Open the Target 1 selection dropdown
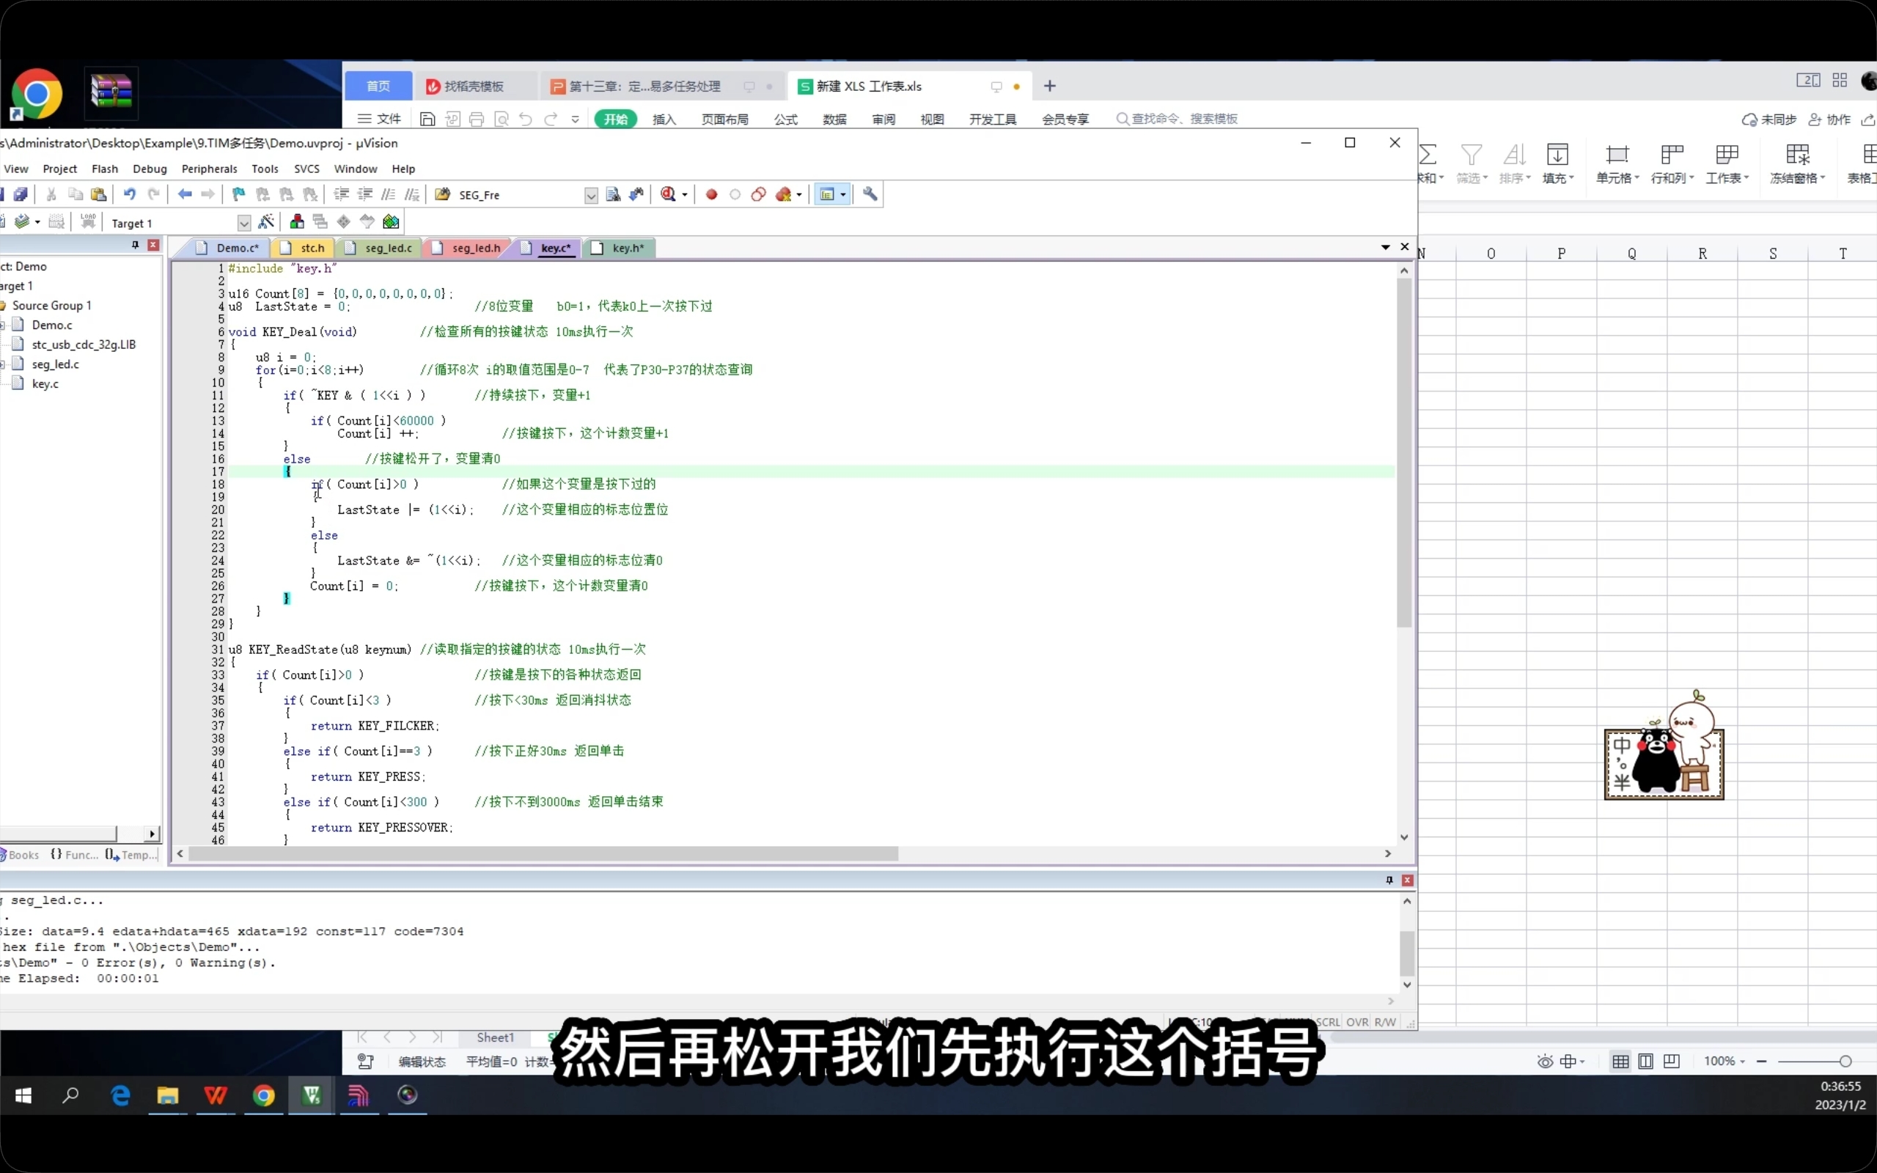The width and height of the screenshot is (1877, 1173). [243, 224]
